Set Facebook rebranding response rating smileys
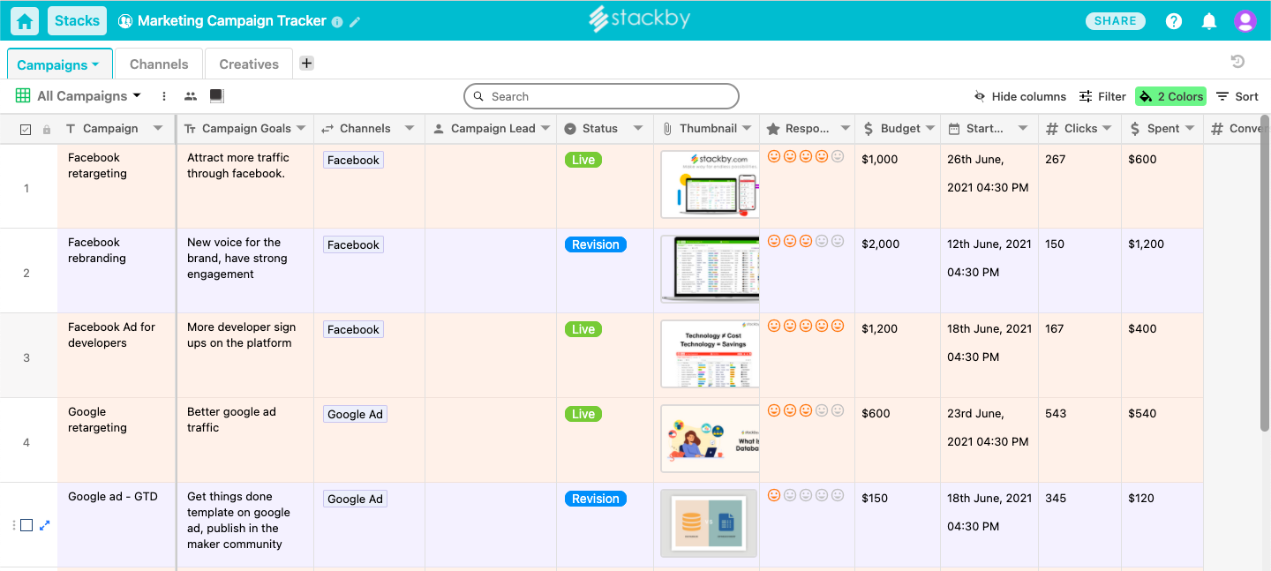The width and height of the screenshot is (1271, 571). pyautogui.click(x=806, y=241)
